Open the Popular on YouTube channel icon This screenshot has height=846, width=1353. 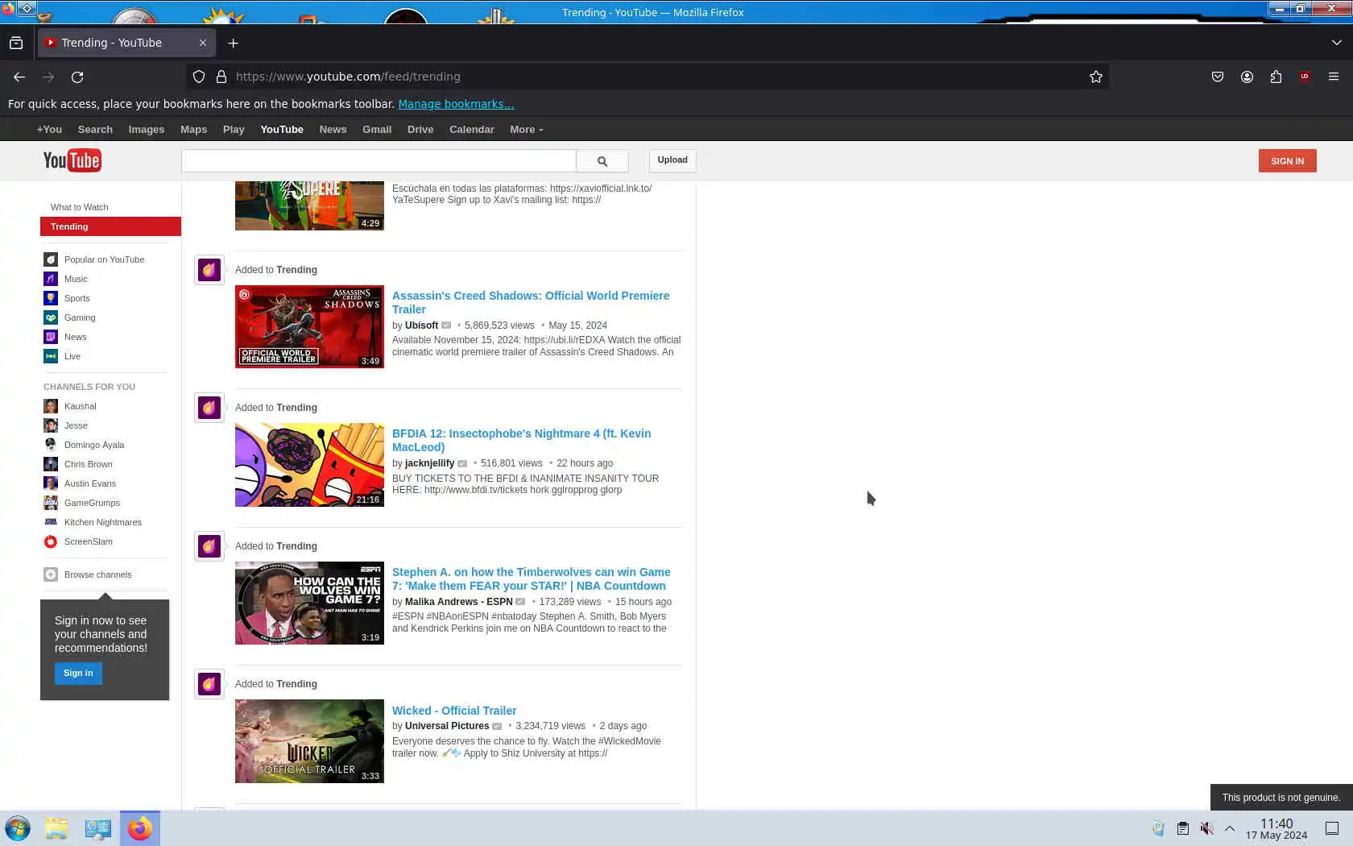pos(51,259)
